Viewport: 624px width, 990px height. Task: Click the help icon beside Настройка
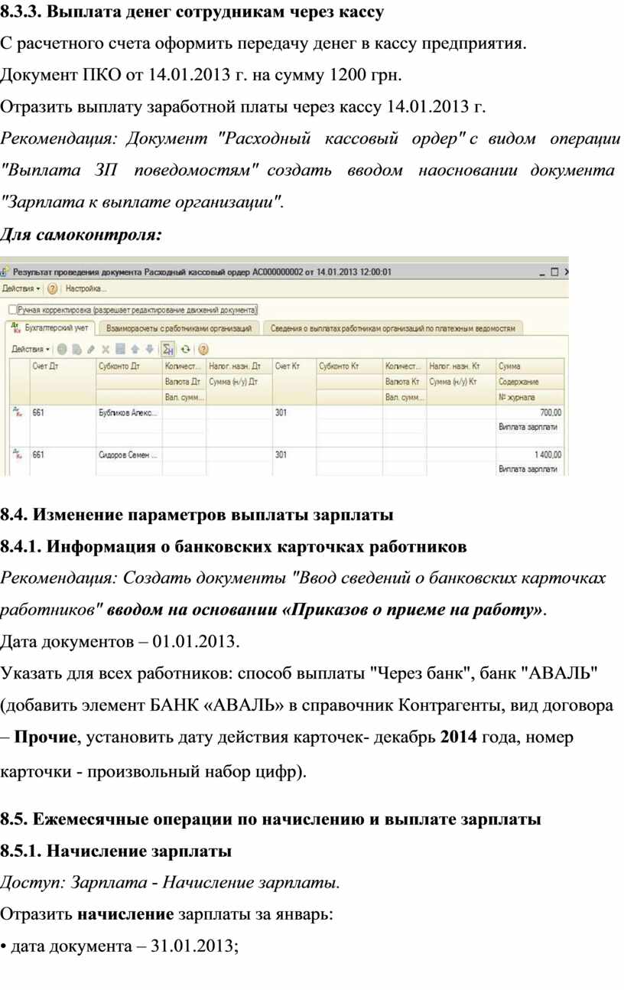tap(52, 289)
